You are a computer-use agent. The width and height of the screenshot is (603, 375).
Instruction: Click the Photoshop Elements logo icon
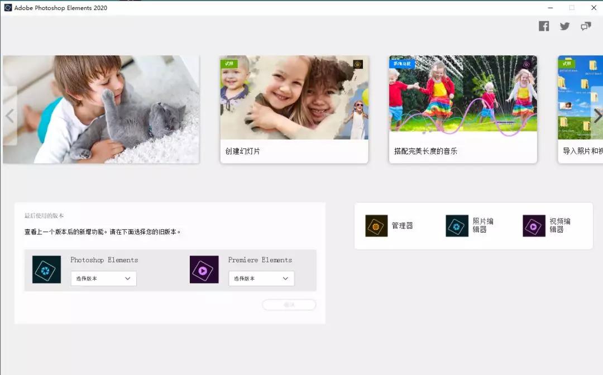click(x=46, y=270)
